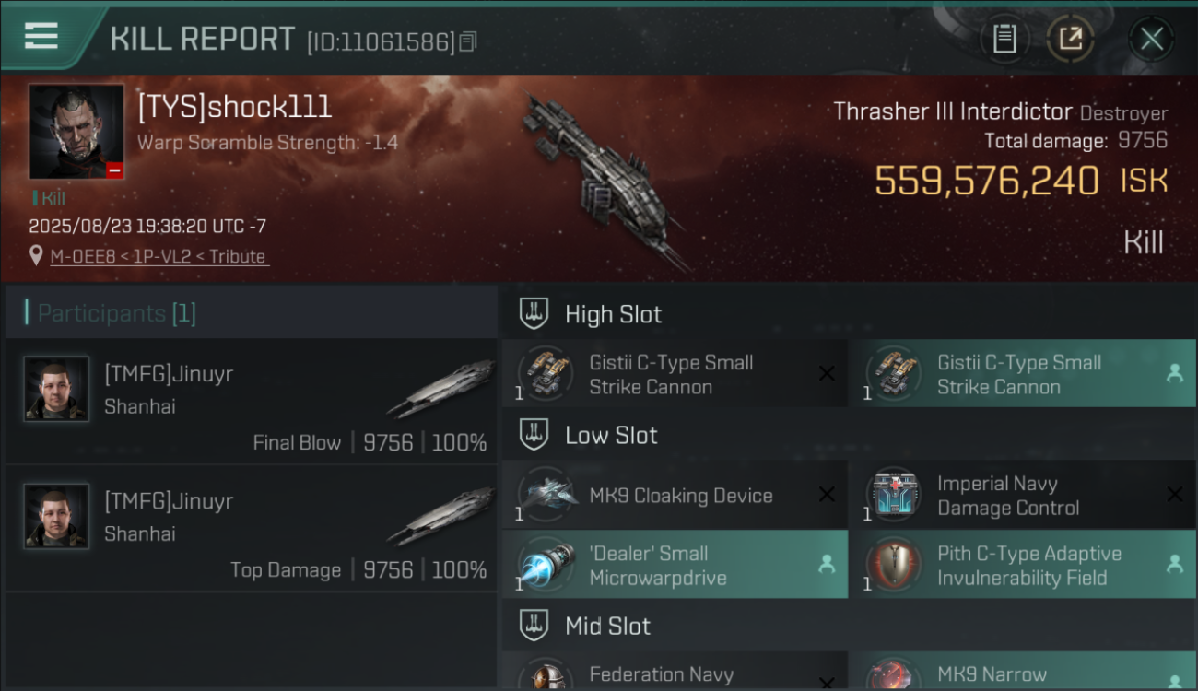Collapse the Mid Slot section
1198x691 pixels.
click(x=534, y=627)
